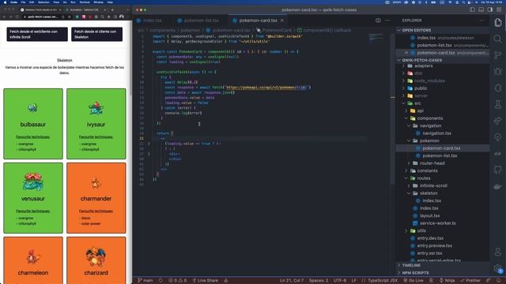Open a new tab in the browser
The height and width of the screenshot is (284, 506).
[112, 9]
